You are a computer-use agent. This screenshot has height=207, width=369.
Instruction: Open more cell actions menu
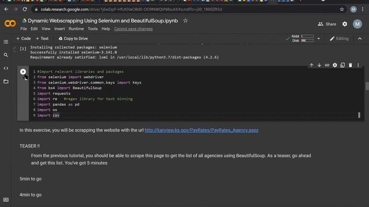pyautogui.click(x=358, y=65)
